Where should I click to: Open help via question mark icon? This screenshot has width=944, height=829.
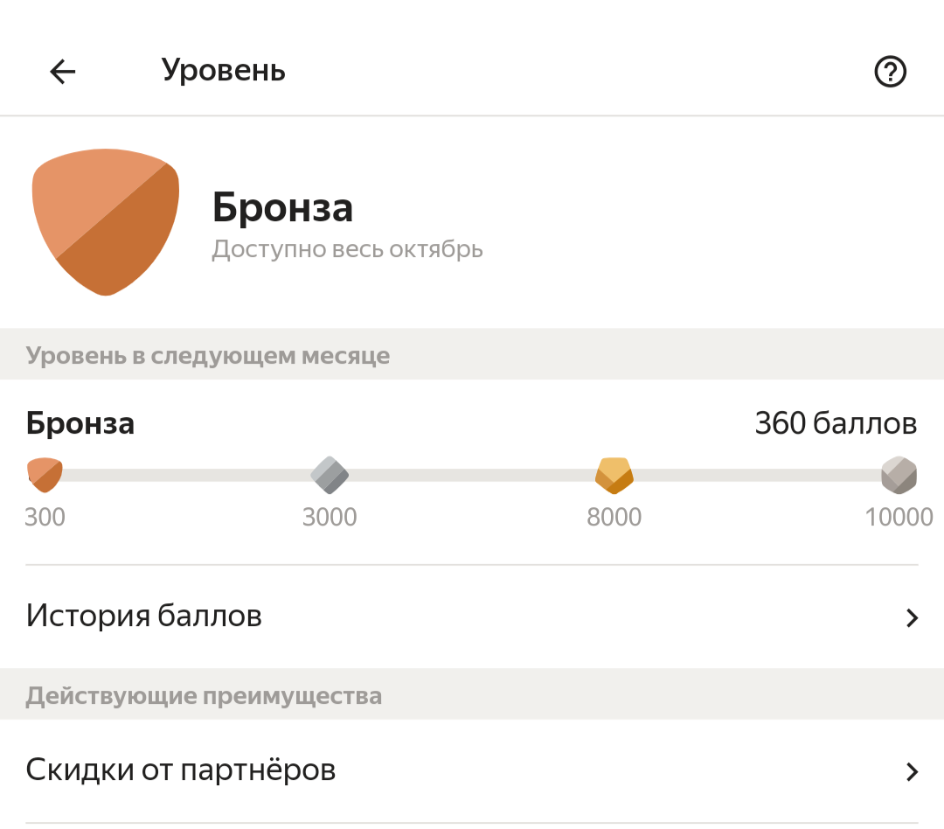[x=891, y=71]
